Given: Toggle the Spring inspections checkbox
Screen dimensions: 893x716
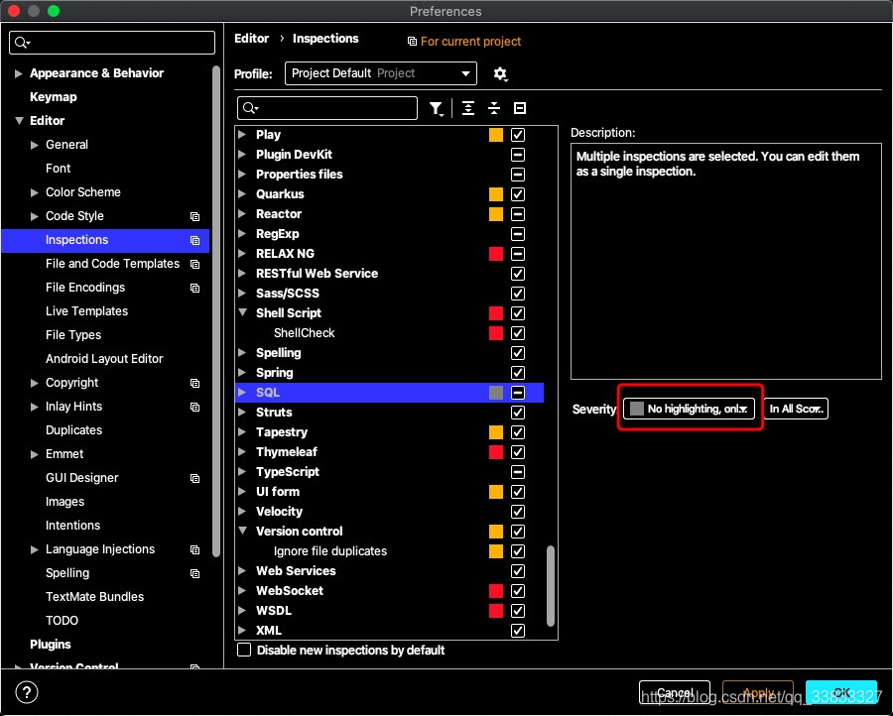Looking at the screenshot, I should 518,373.
